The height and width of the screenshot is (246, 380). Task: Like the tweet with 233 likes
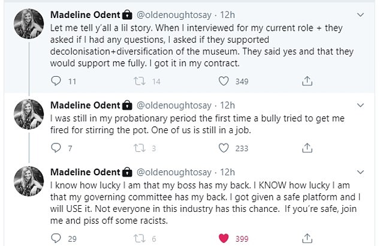[223, 148]
